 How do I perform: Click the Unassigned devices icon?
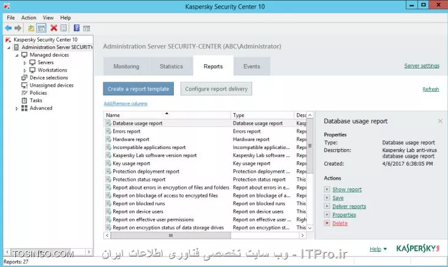tap(24, 86)
